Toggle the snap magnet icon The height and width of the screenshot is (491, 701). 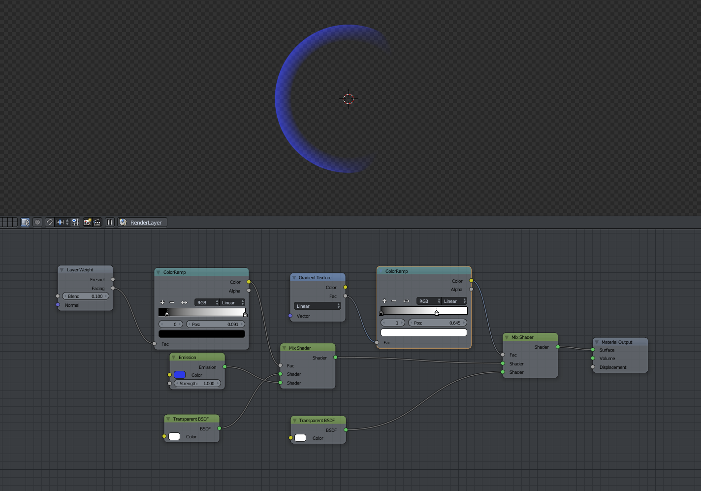(49, 222)
